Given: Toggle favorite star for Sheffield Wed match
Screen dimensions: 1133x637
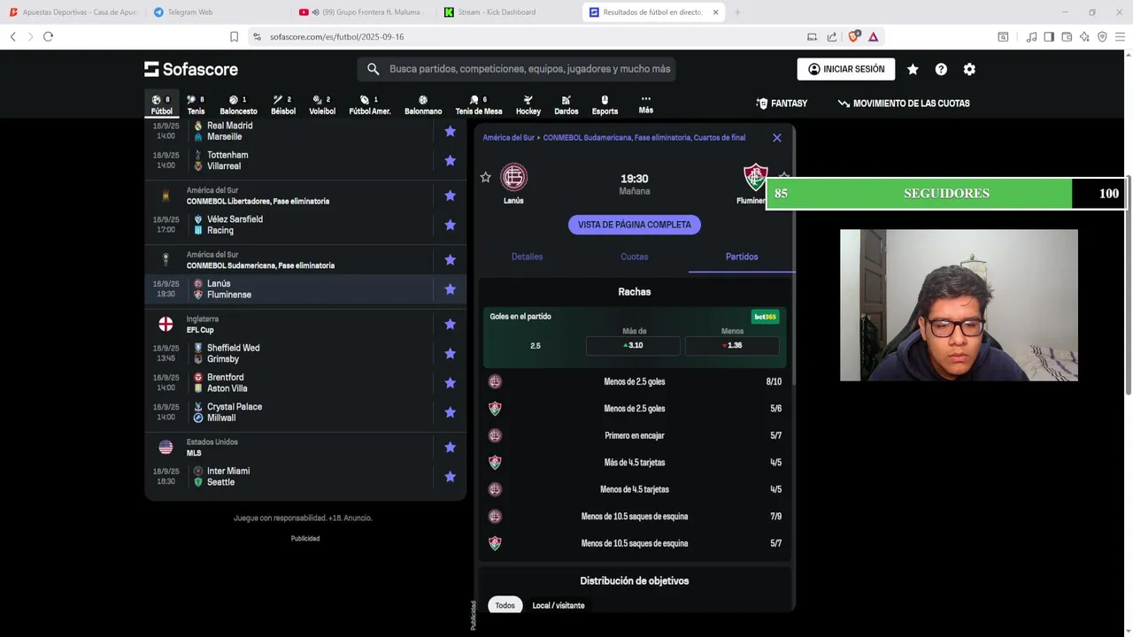Looking at the screenshot, I should tap(450, 353).
